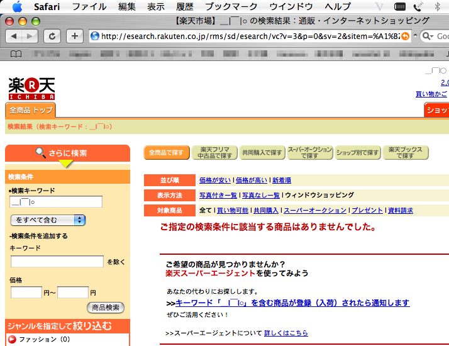Screen dimensions: 449x346
Task: Sort by 新着順 link
Action: point(282,180)
